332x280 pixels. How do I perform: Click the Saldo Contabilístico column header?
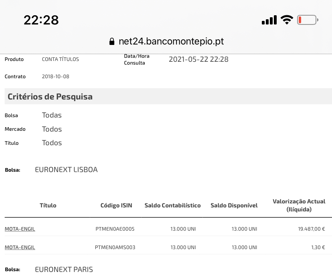tap(172, 205)
